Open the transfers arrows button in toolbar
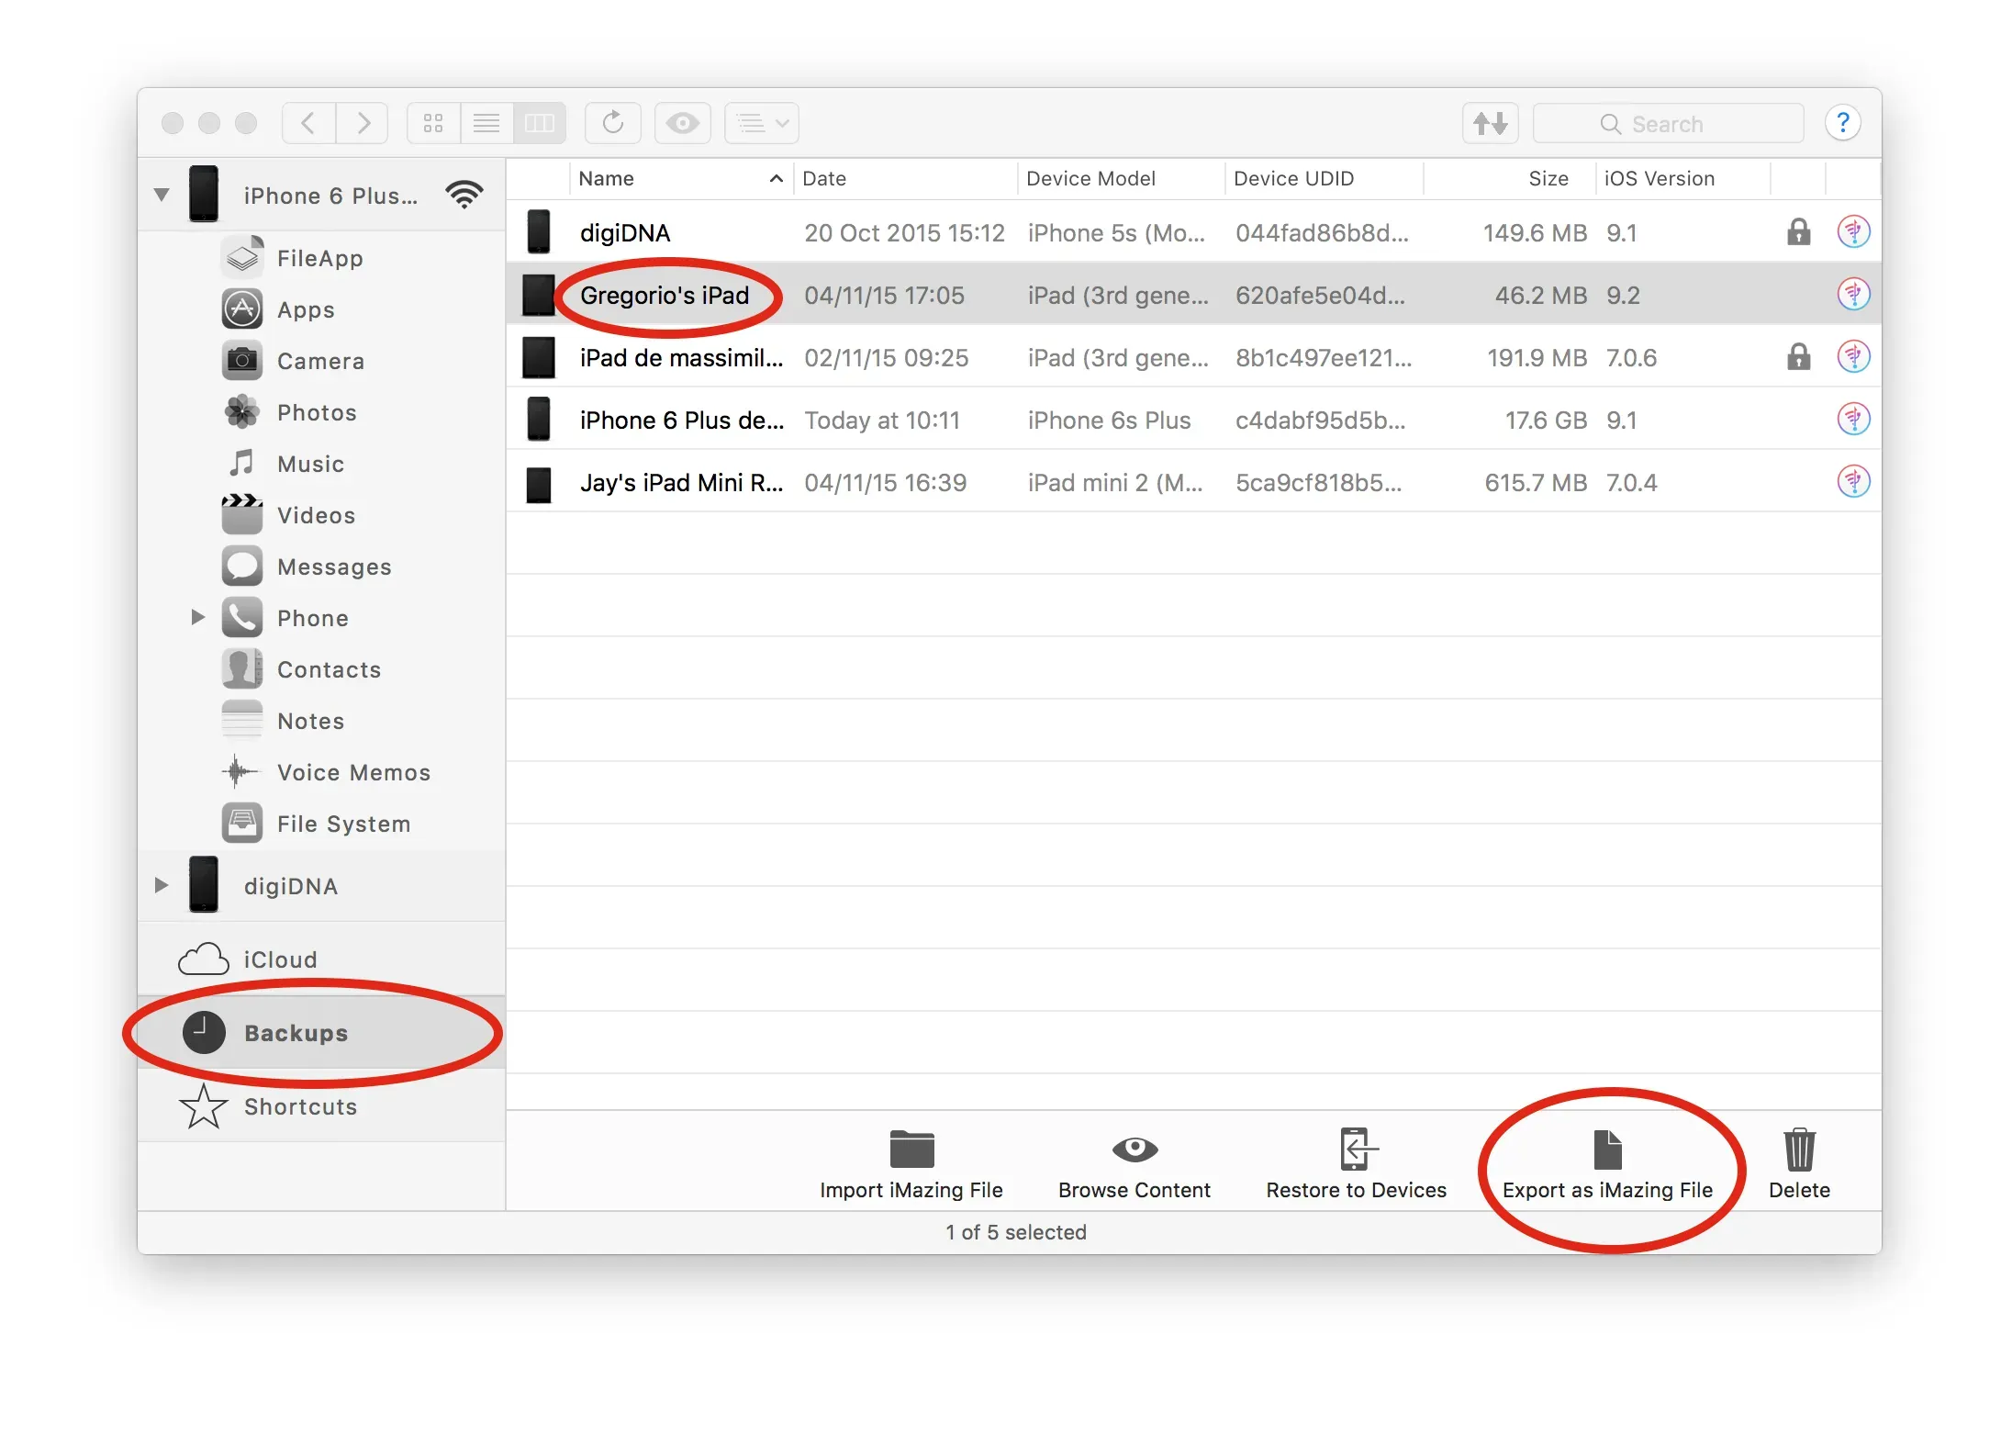Screen dimensions: 2012x1447 (x=1490, y=123)
